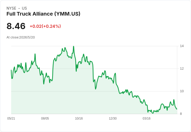Click the lowest trough of the price line
Screen dimensions: 191x132
click(153, 113)
